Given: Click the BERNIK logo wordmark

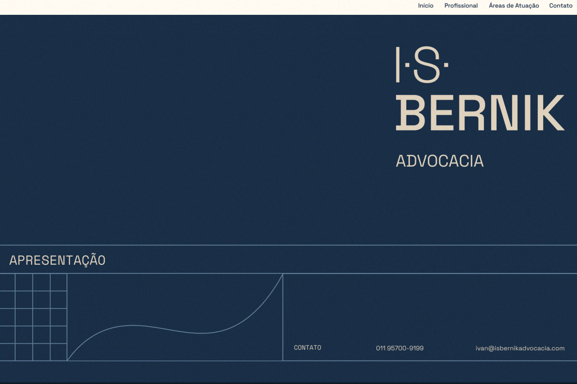Looking at the screenshot, I should [x=480, y=113].
